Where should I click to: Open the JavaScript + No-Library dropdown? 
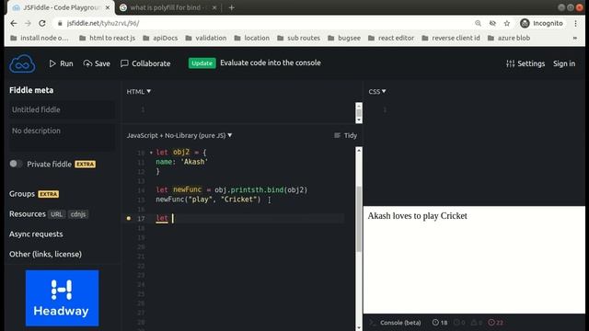tap(179, 135)
